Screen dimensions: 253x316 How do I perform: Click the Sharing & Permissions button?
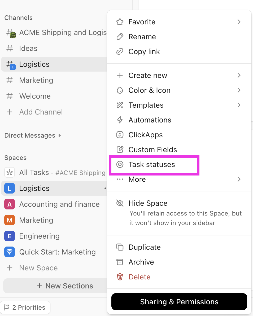179,302
